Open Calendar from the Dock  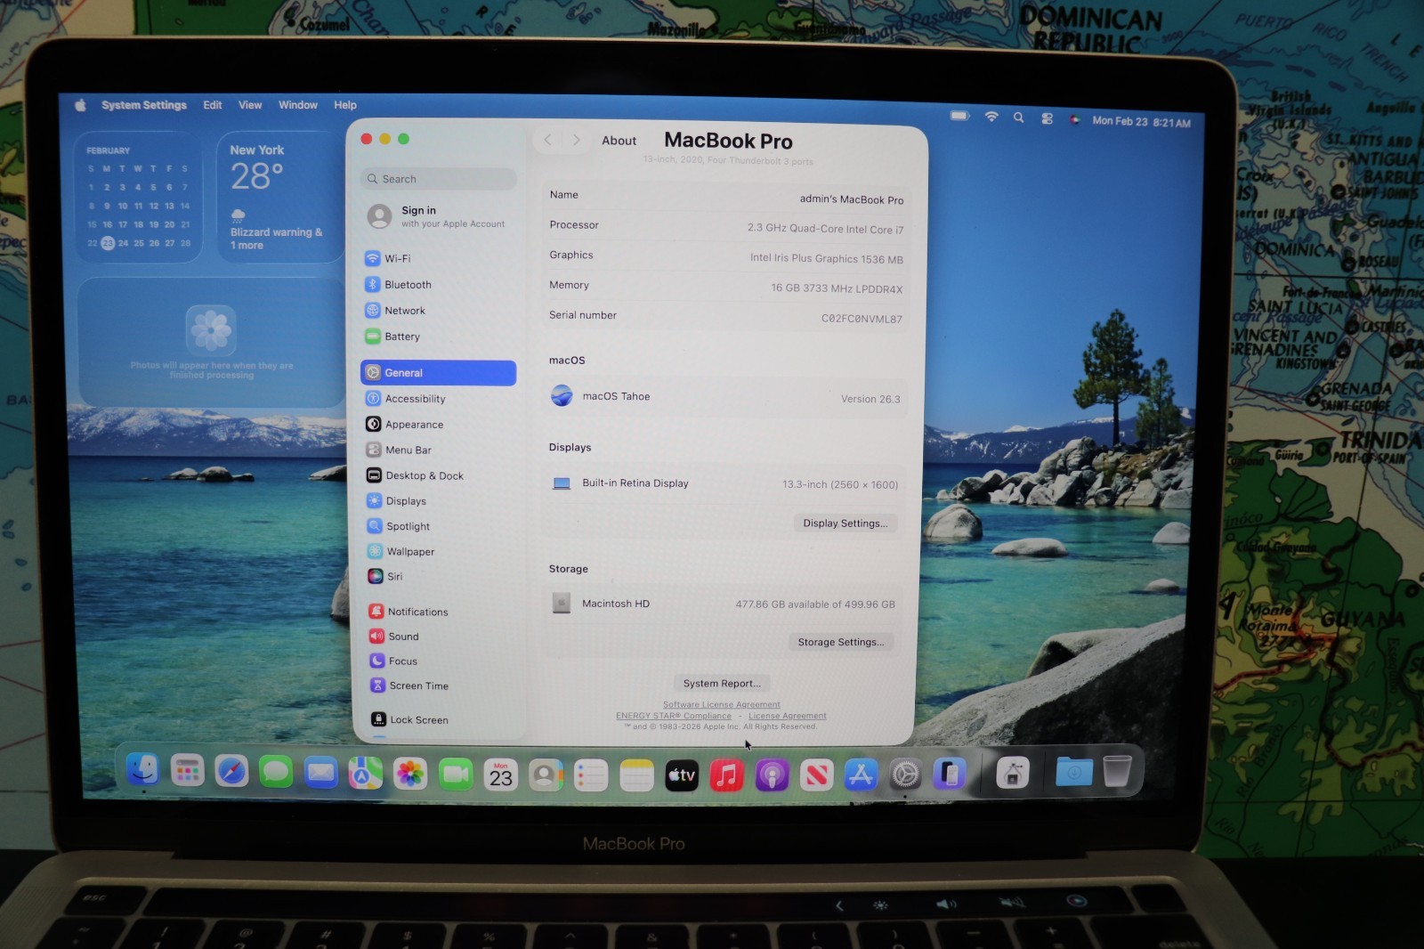click(501, 775)
